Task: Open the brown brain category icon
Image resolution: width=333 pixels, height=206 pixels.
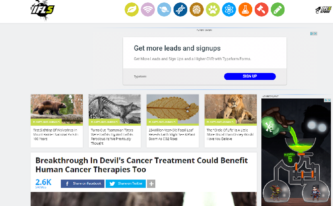Action: click(196, 10)
